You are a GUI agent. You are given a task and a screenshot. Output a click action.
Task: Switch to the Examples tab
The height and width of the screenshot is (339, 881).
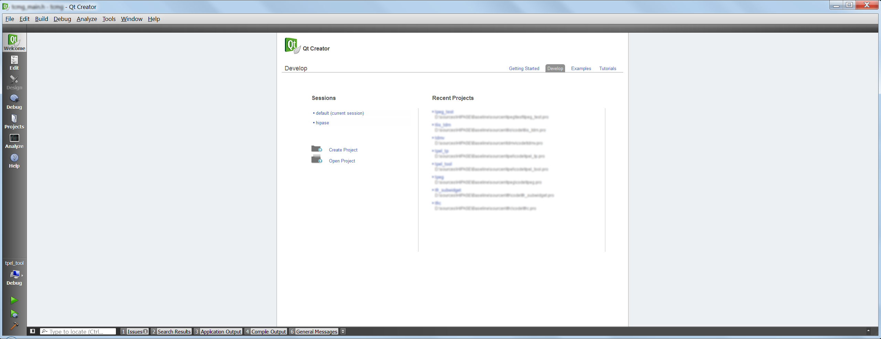(581, 68)
